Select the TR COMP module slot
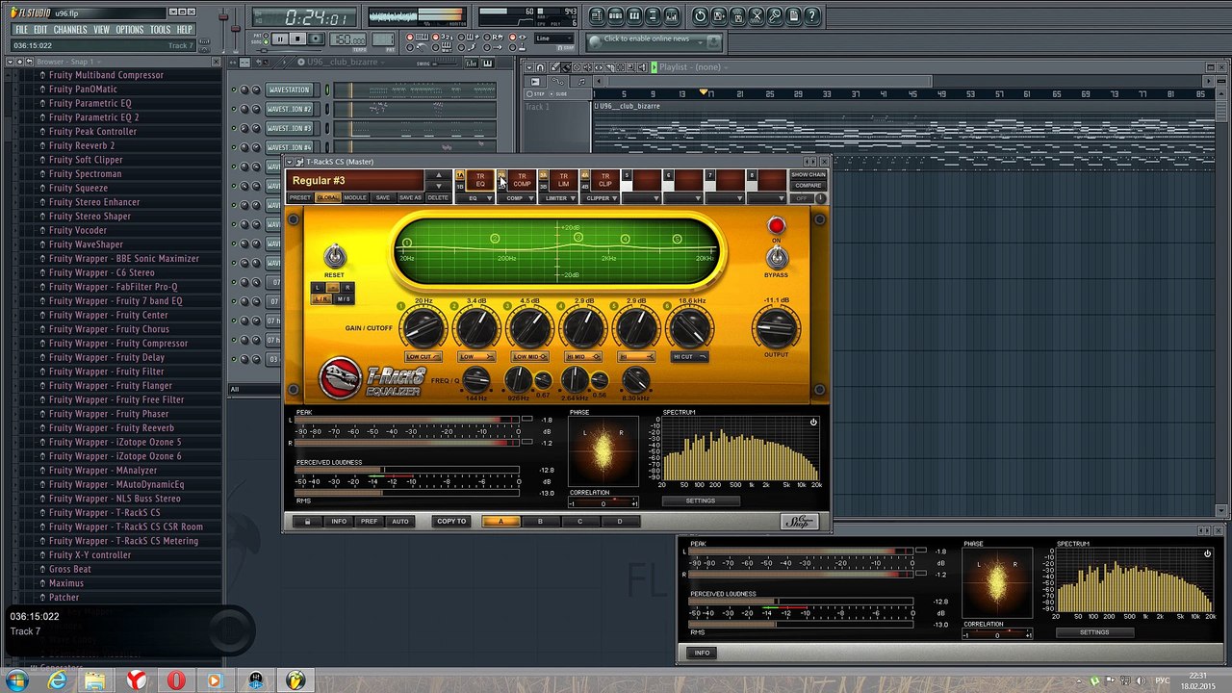Image resolution: width=1232 pixels, height=693 pixels. (x=522, y=180)
